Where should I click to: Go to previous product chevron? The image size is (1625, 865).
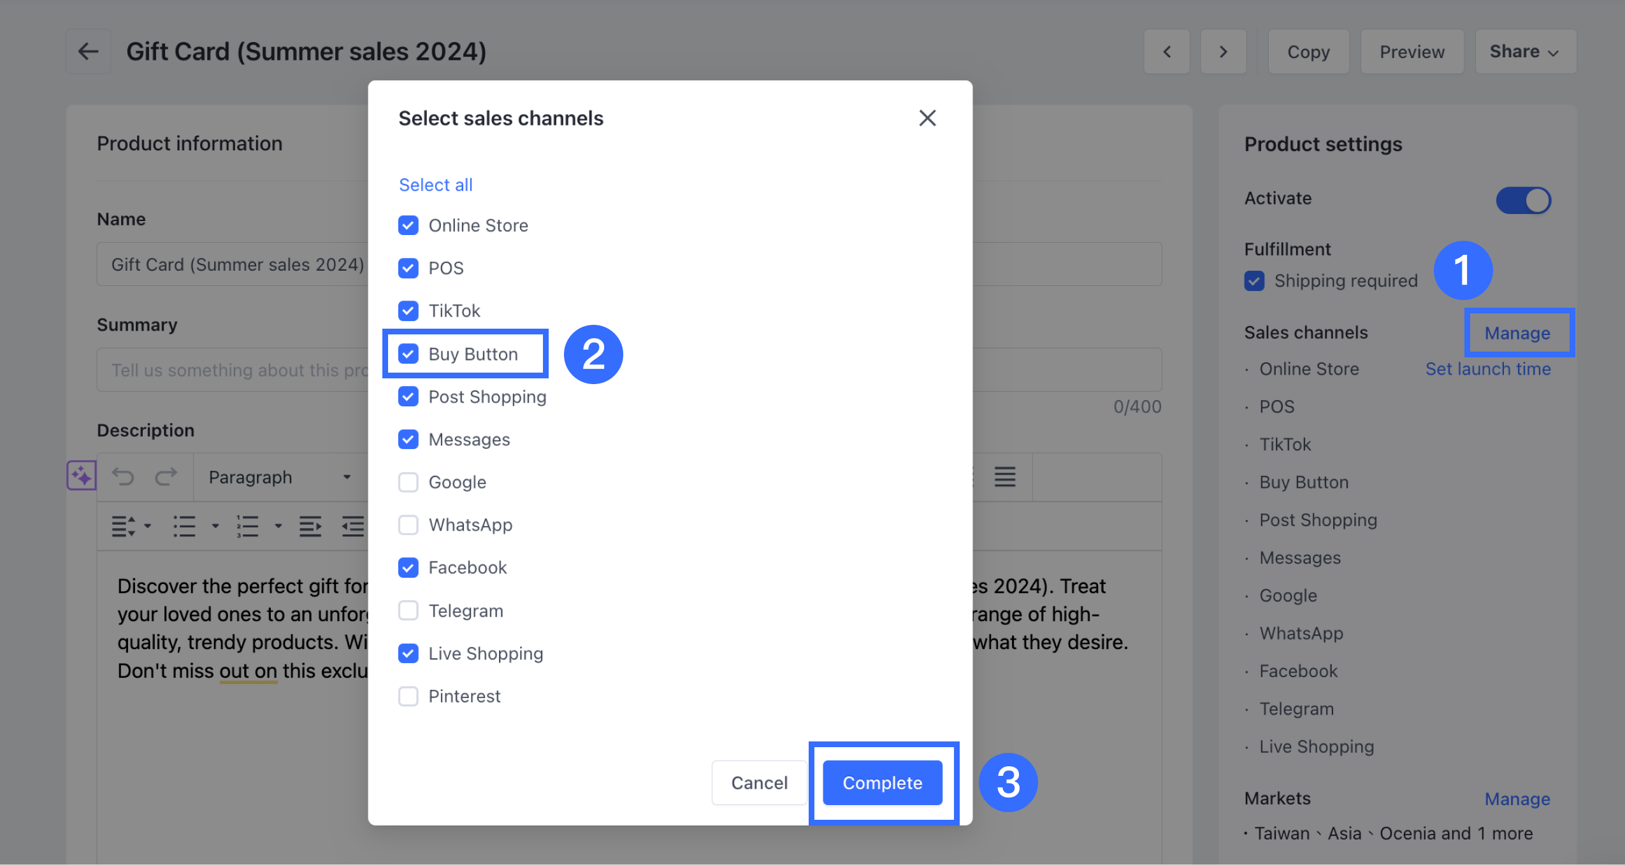point(1166,52)
